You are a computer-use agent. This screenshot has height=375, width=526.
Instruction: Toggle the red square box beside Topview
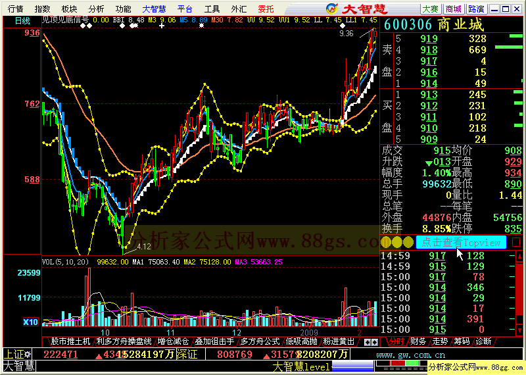click(516, 241)
